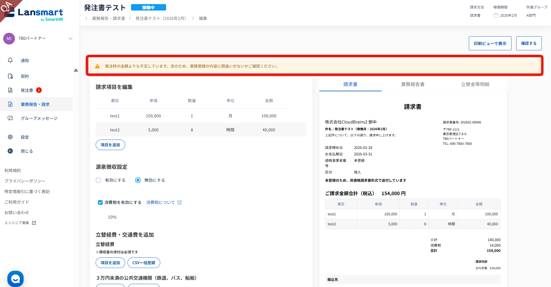Click the 業務報告・請求 invoice icon
This screenshot has height=287, width=551.
(x=10, y=104)
